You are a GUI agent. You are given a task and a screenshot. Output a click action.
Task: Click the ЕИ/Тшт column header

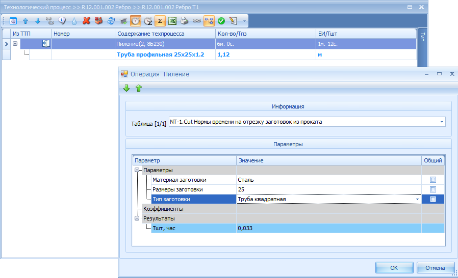click(366, 34)
